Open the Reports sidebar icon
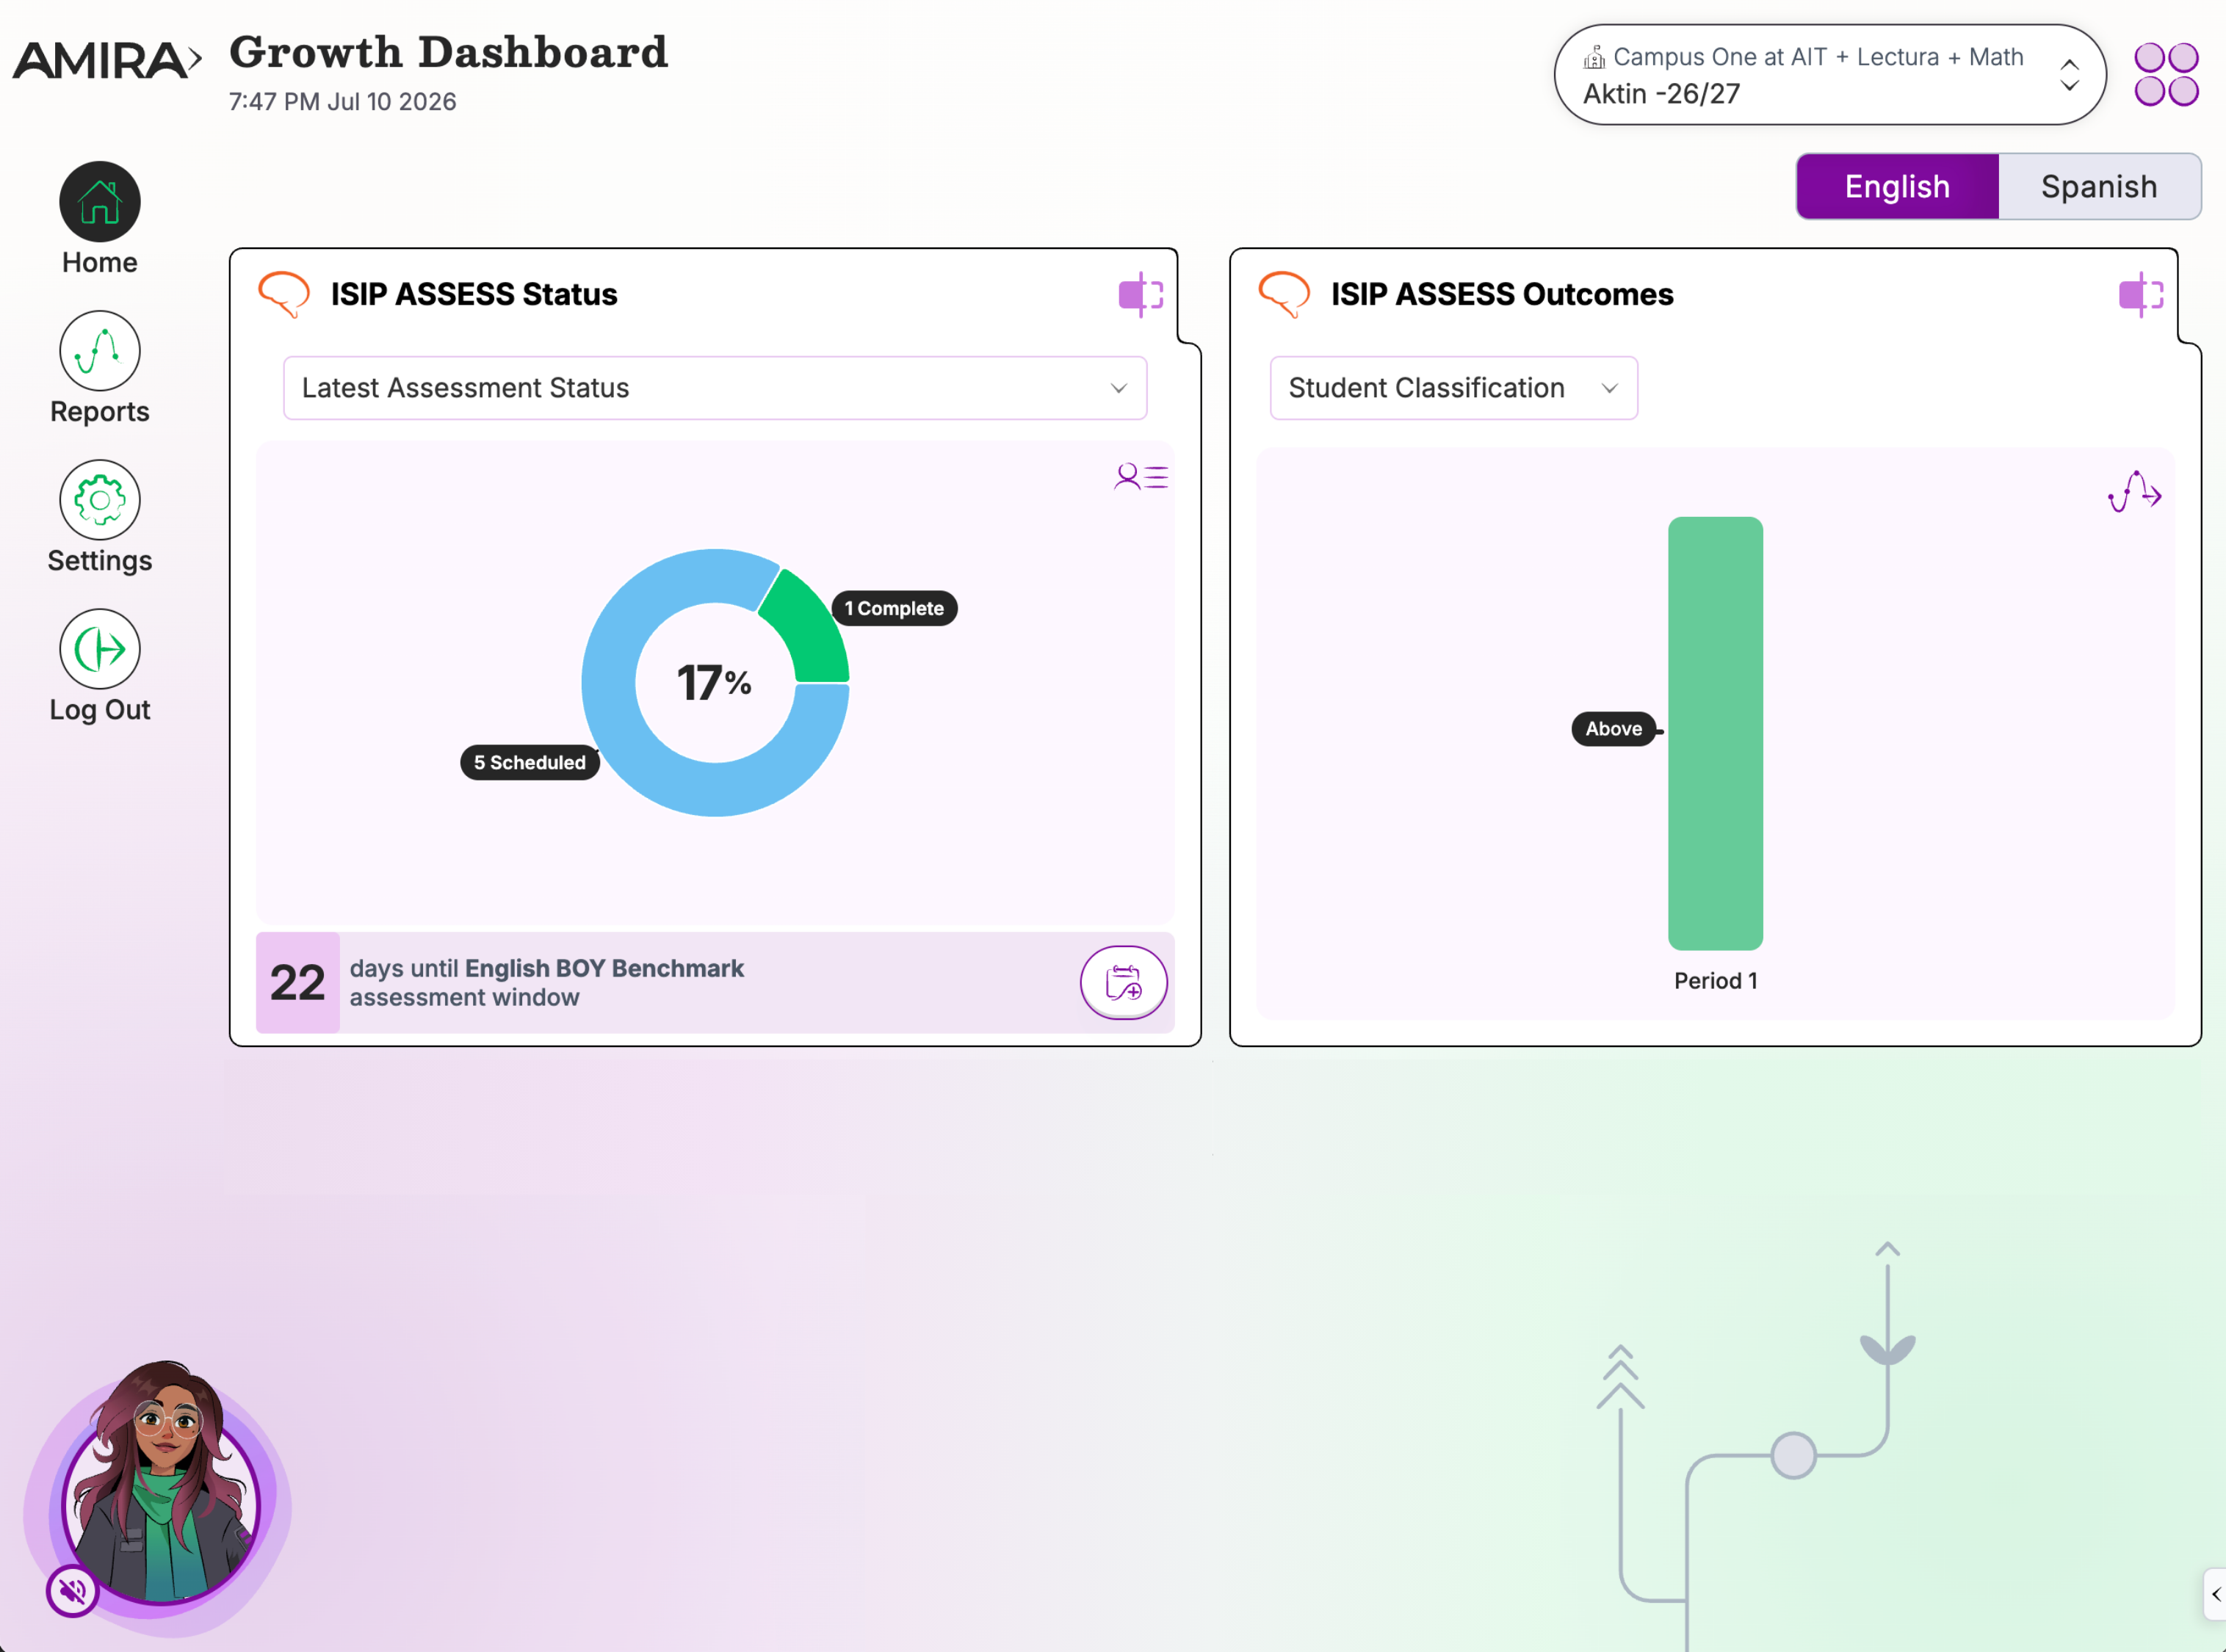Image resolution: width=2226 pixels, height=1652 pixels. click(99, 350)
